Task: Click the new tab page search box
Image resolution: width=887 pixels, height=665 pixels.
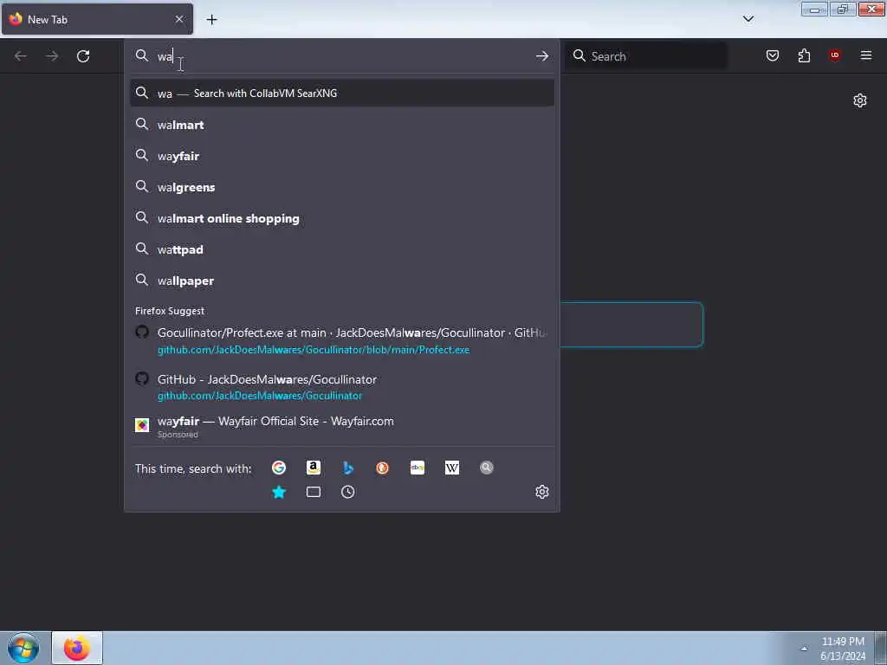Action: click(631, 325)
